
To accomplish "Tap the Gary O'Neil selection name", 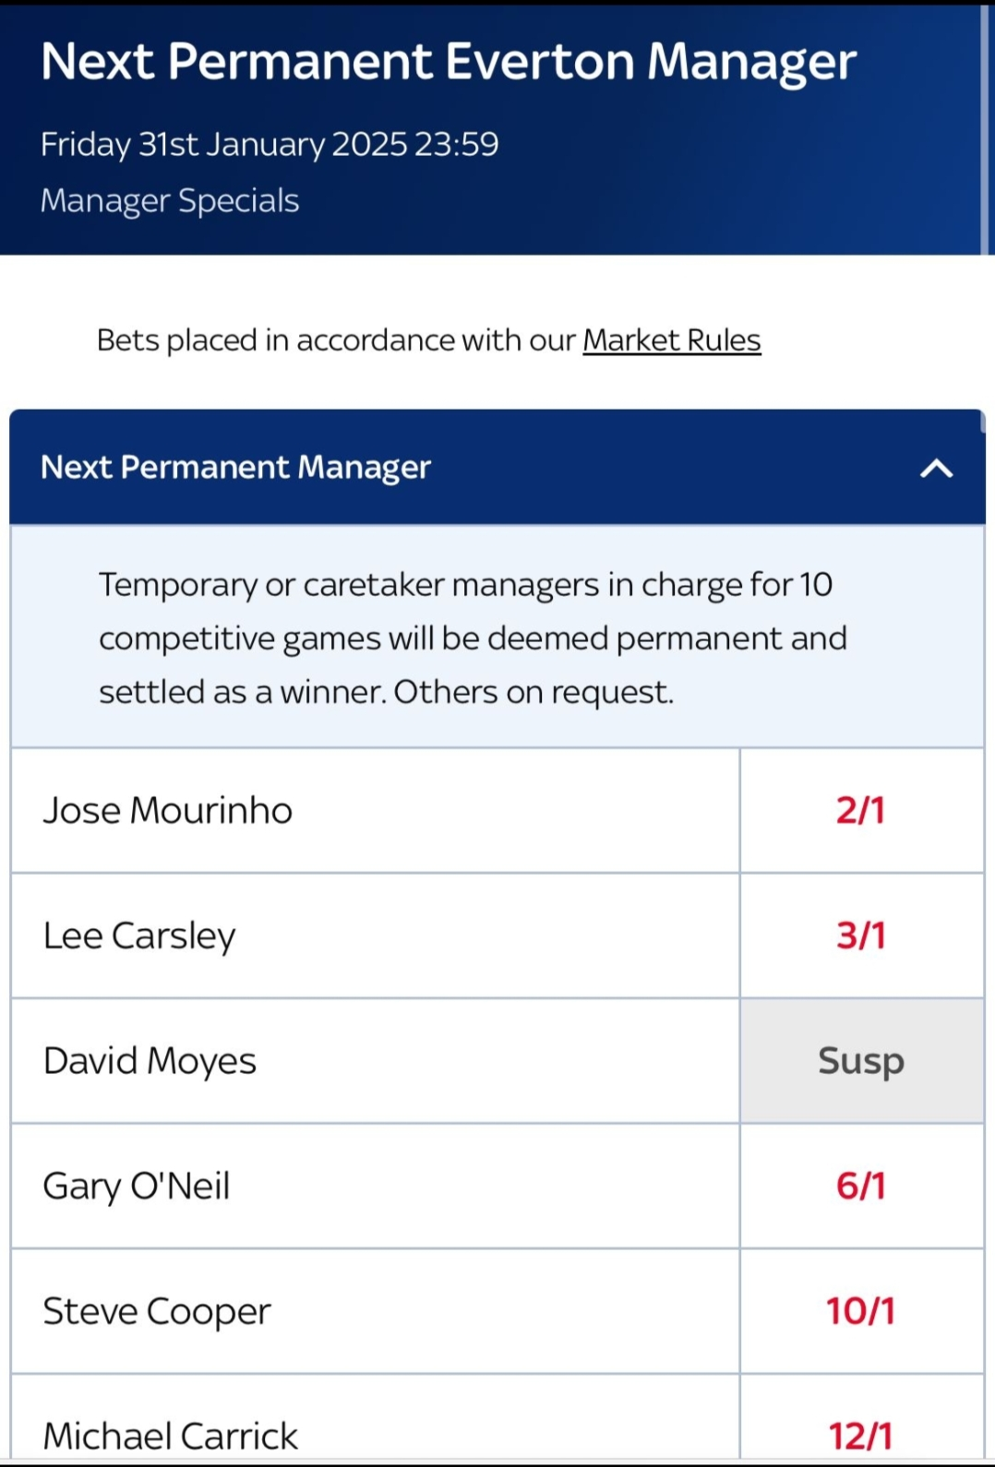I will tap(137, 1186).
